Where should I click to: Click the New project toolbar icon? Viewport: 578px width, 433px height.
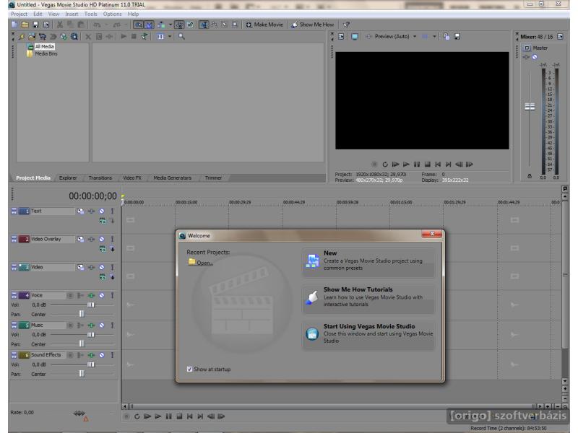[14, 25]
